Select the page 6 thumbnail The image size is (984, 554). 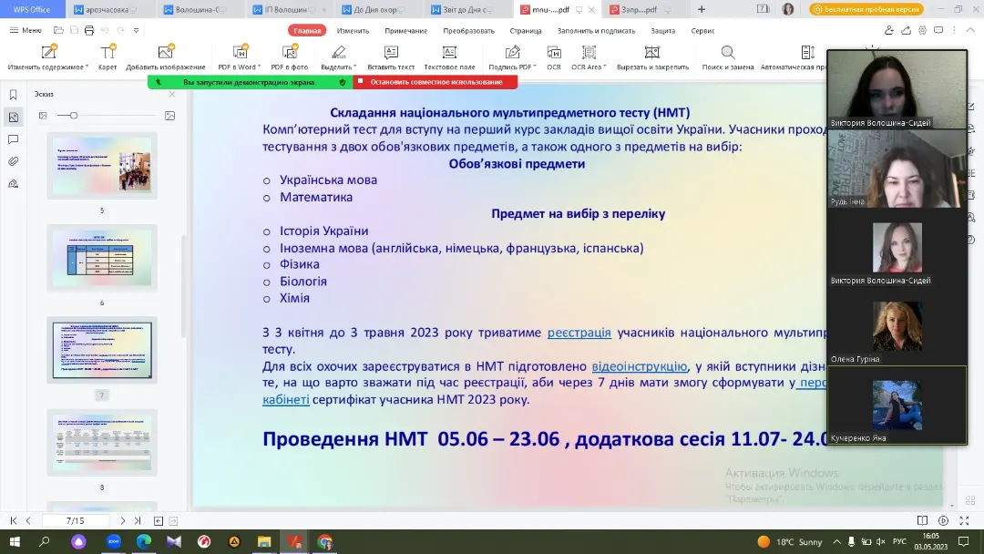pyautogui.click(x=102, y=258)
